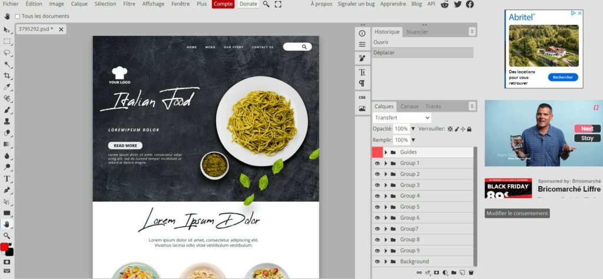603x279 pixels.
Task: Open the Character panel icon
Action: click(362, 72)
